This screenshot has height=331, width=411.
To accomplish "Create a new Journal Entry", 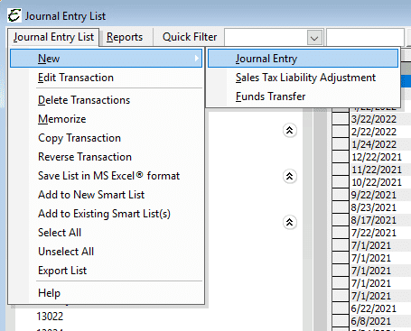I will pyautogui.click(x=303, y=59).
